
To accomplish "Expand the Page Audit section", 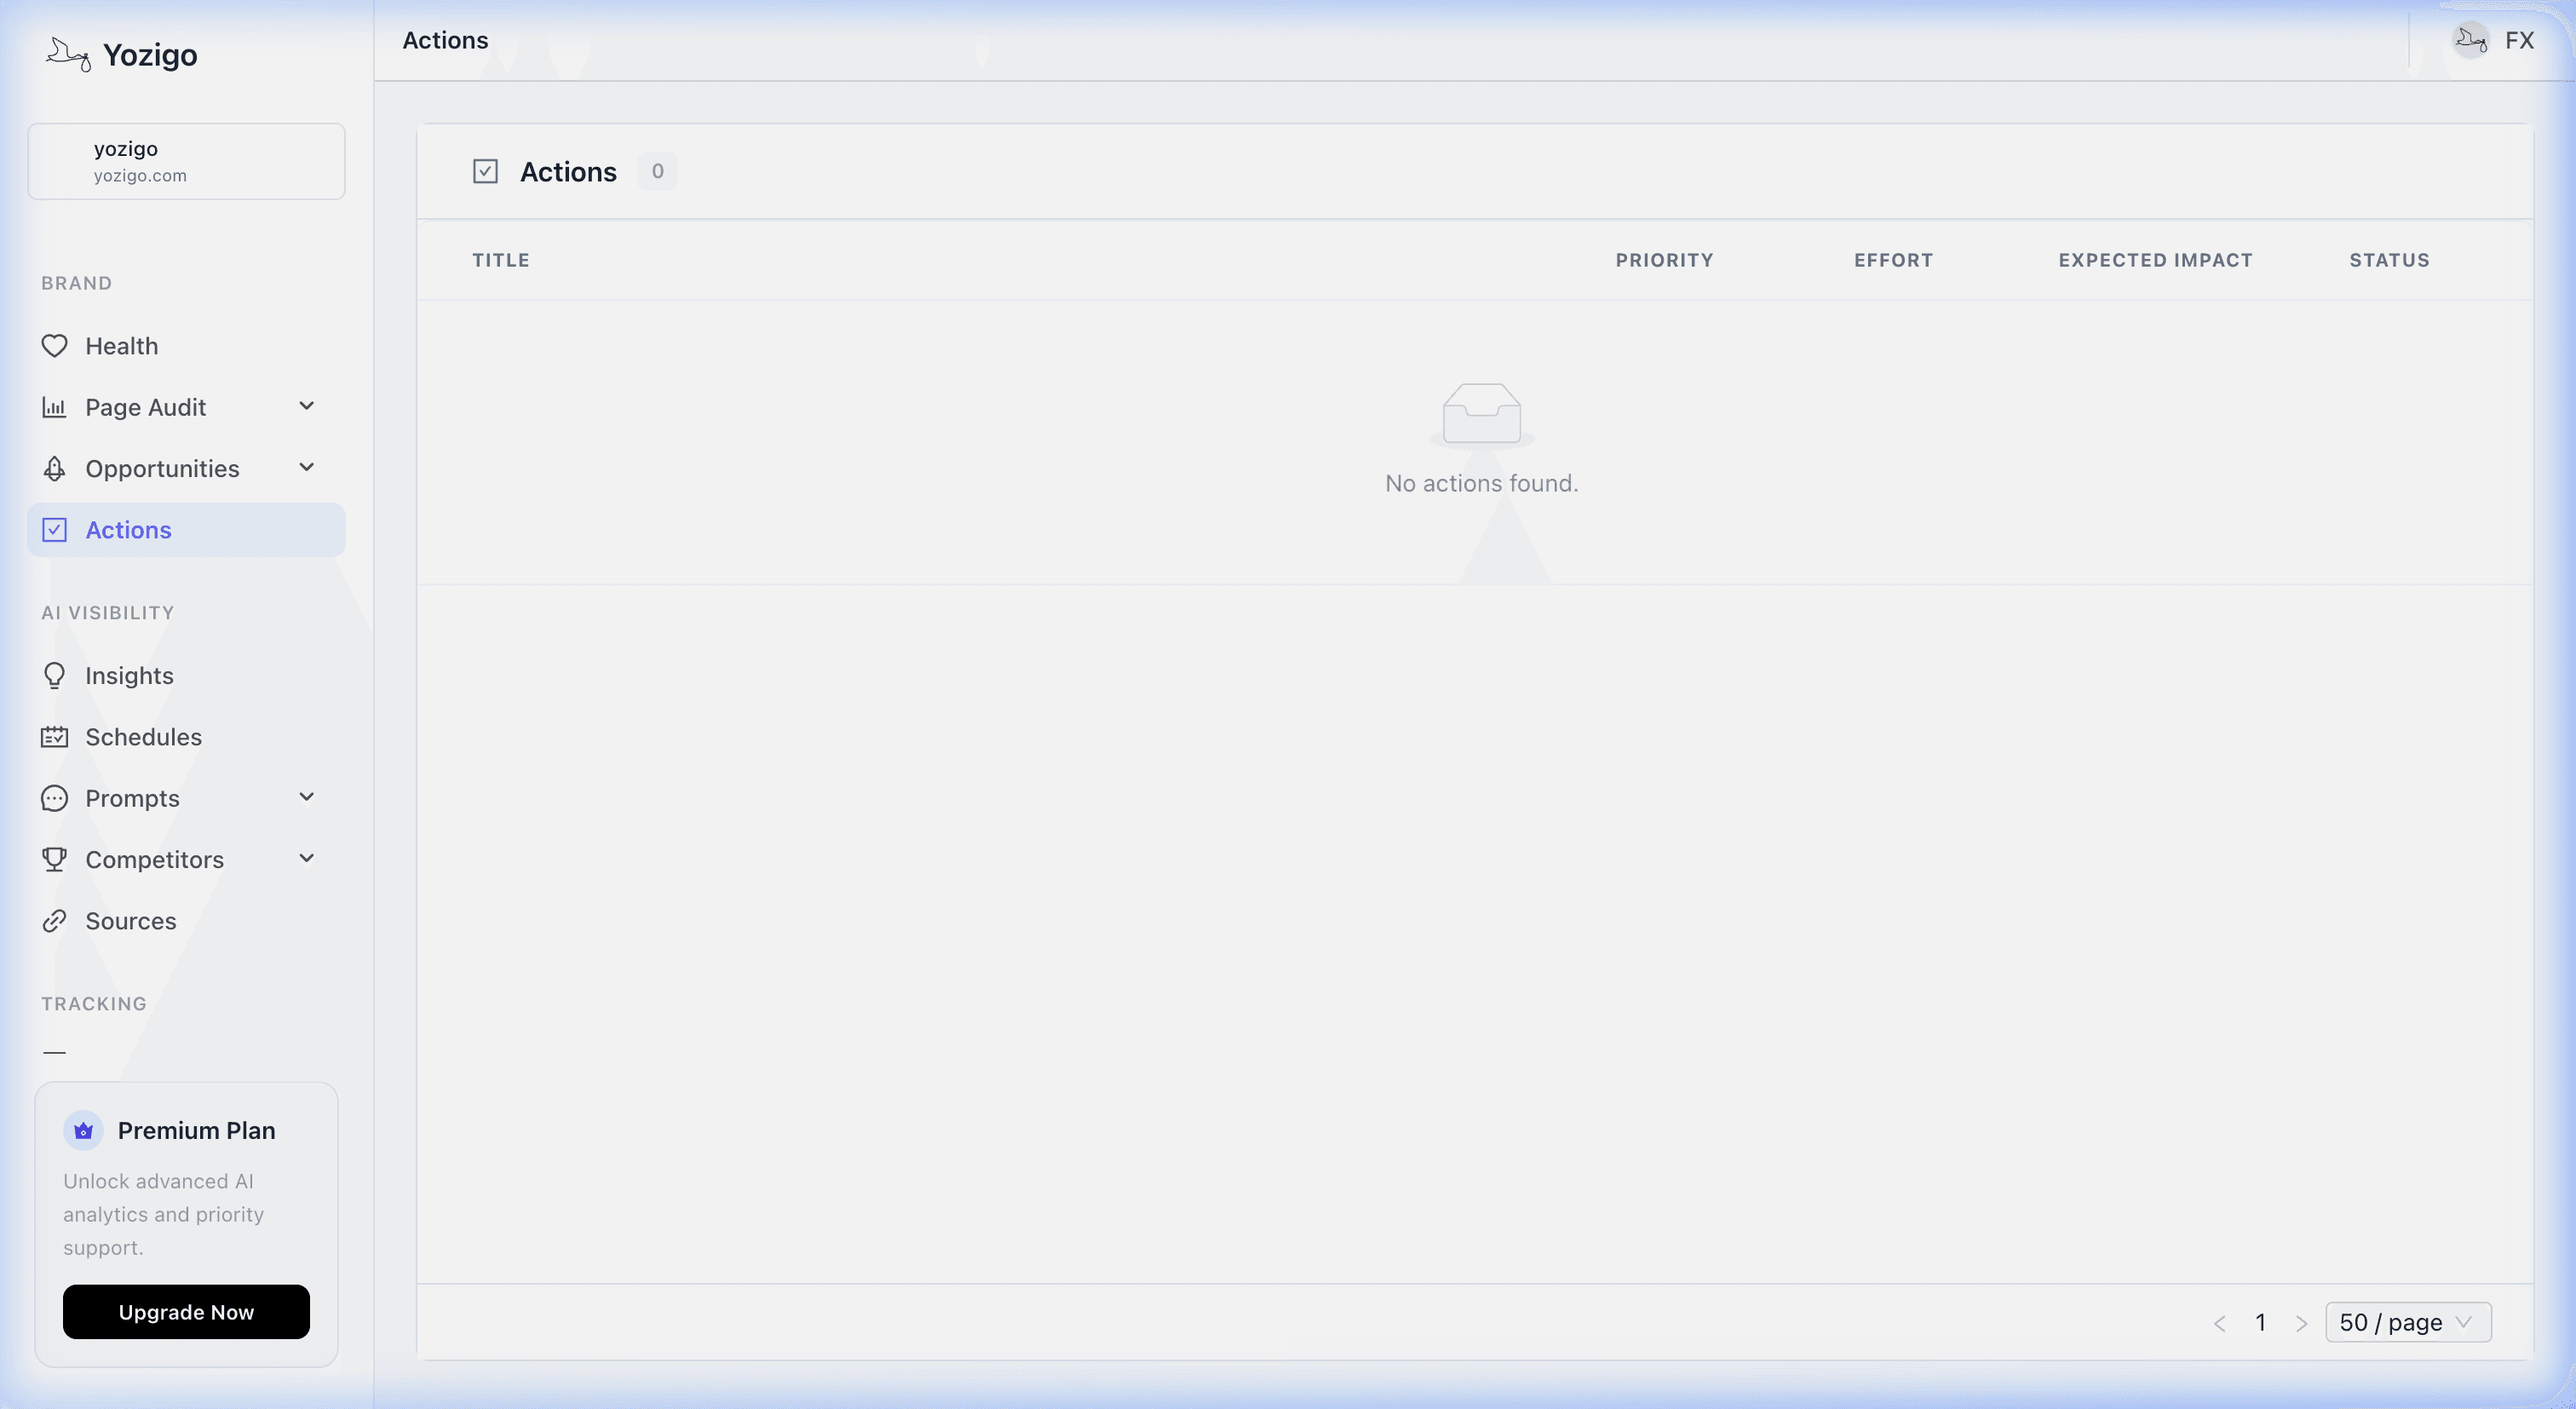I will [307, 407].
